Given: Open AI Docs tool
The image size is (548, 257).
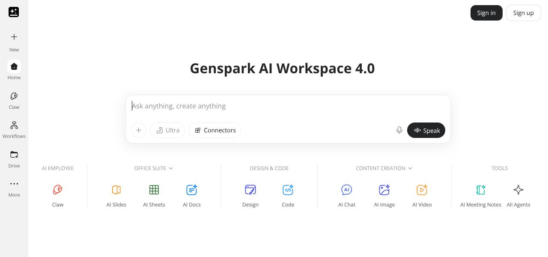Looking at the screenshot, I should [x=192, y=195].
